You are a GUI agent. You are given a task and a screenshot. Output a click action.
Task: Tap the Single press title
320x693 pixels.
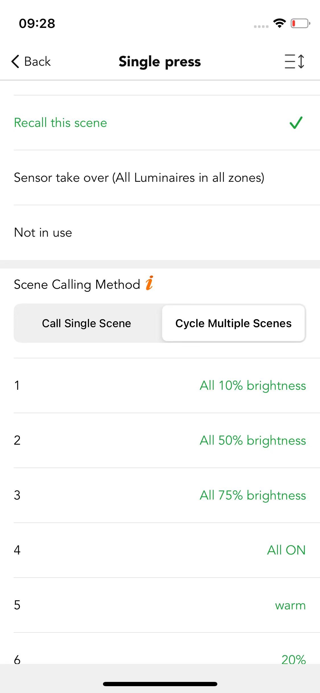point(160,62)
